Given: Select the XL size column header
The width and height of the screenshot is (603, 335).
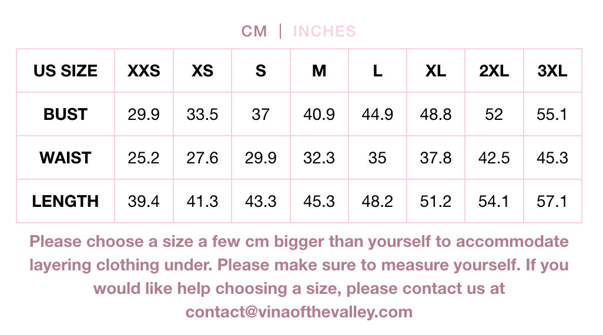Looking at the screenshot, I should click(436, 71).
